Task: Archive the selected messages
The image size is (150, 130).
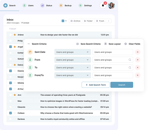Action: [x=75, y=21]
